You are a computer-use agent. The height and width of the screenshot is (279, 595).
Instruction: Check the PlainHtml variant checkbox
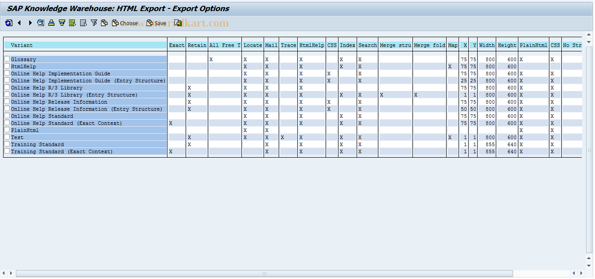(x=7, y=130)
